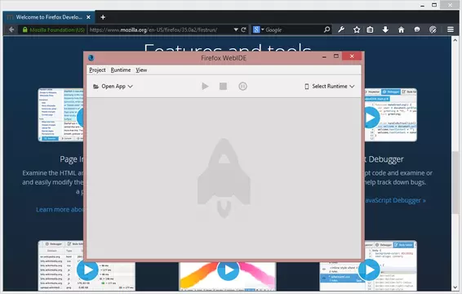
Task: Click the browser back arrow
Action: pos(11,29)
